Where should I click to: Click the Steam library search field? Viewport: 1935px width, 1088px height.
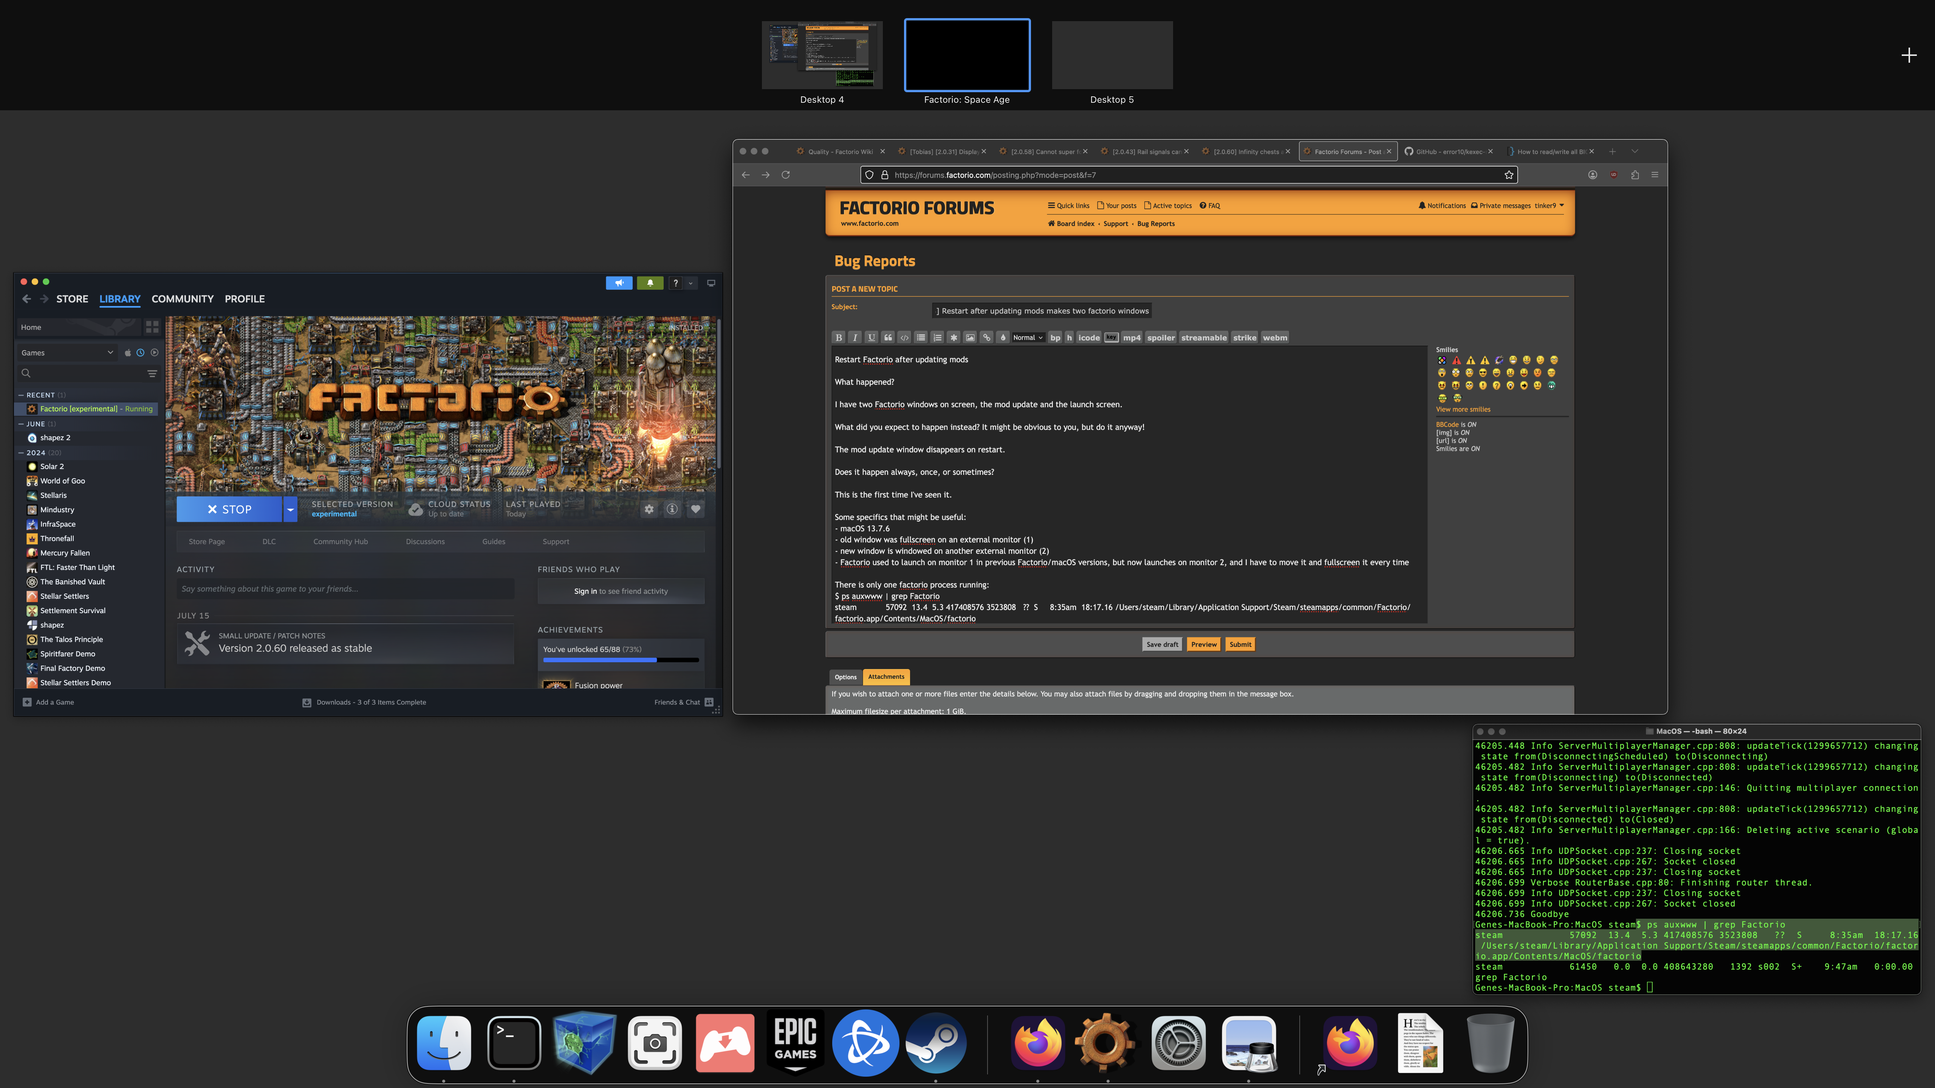click(x=83, y=373)
